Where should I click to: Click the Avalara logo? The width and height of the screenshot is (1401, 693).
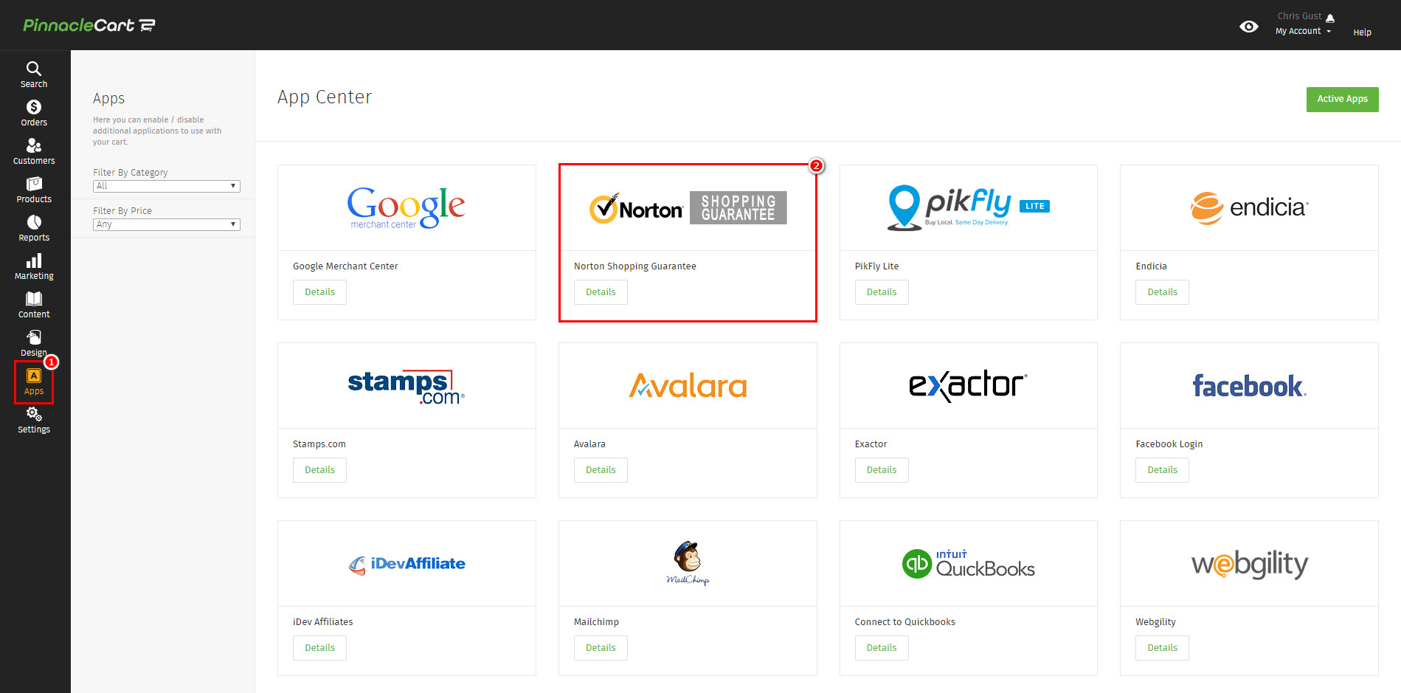point(688,385)
